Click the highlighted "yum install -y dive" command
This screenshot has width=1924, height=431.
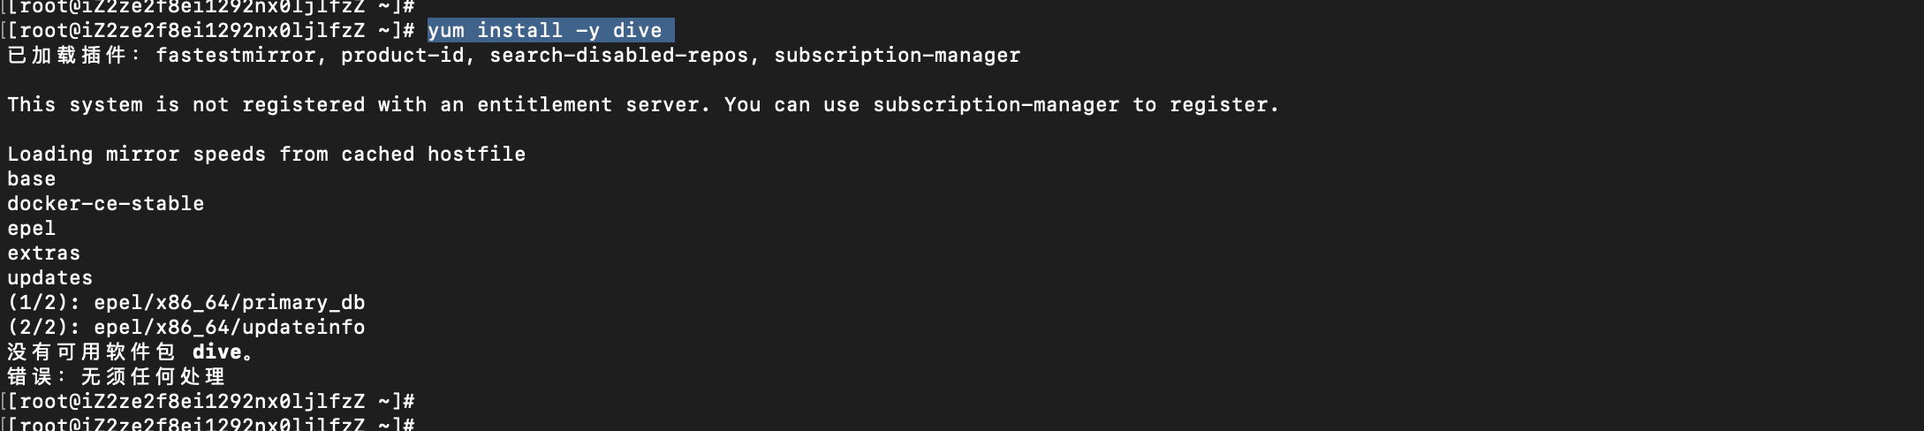[x=545, y=31]
